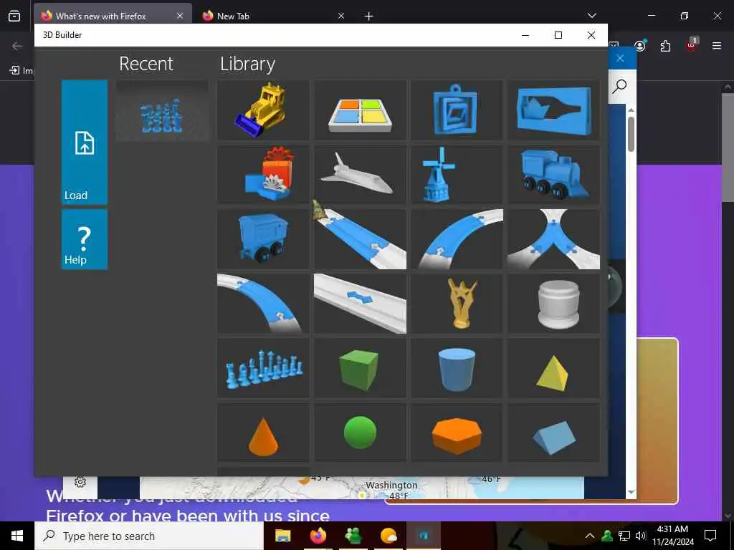This screenshot has width=734, height=550.
Task: Open the chess set model in Library
Action: pos(263,368)
